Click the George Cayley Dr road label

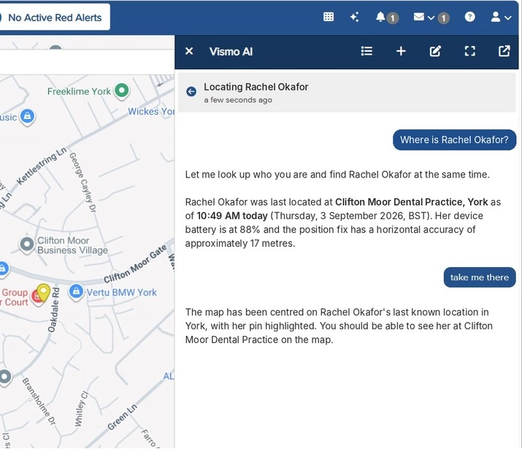point(82,182)
